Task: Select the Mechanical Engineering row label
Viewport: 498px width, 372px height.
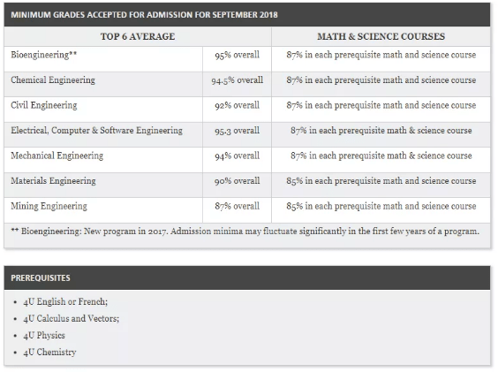Action: 57,156
